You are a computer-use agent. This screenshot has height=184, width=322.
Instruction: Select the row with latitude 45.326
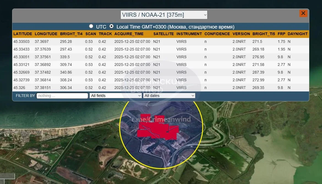point(19,88)
